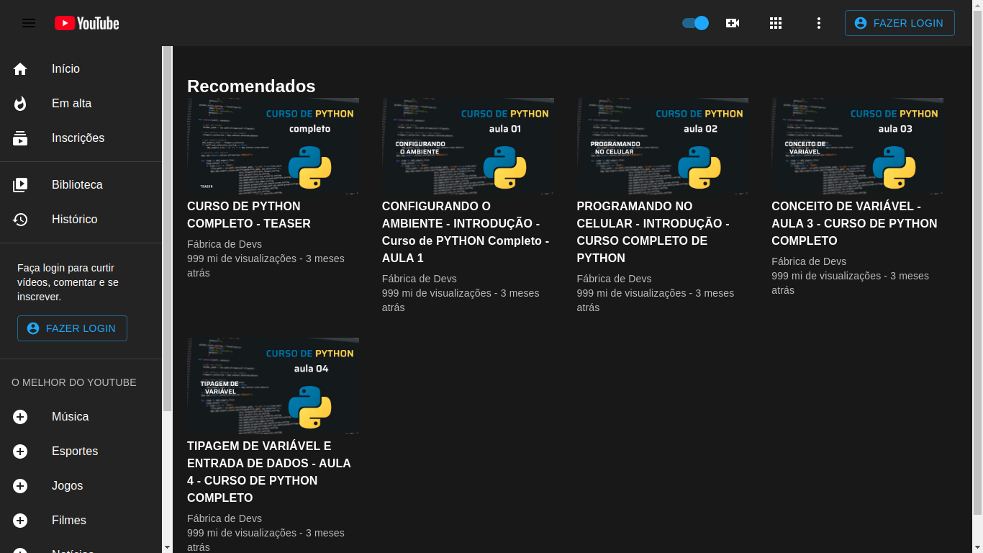Click Fábrica de Devs under AULA 1 video
The image size is (983, 553).
[420, 279]
